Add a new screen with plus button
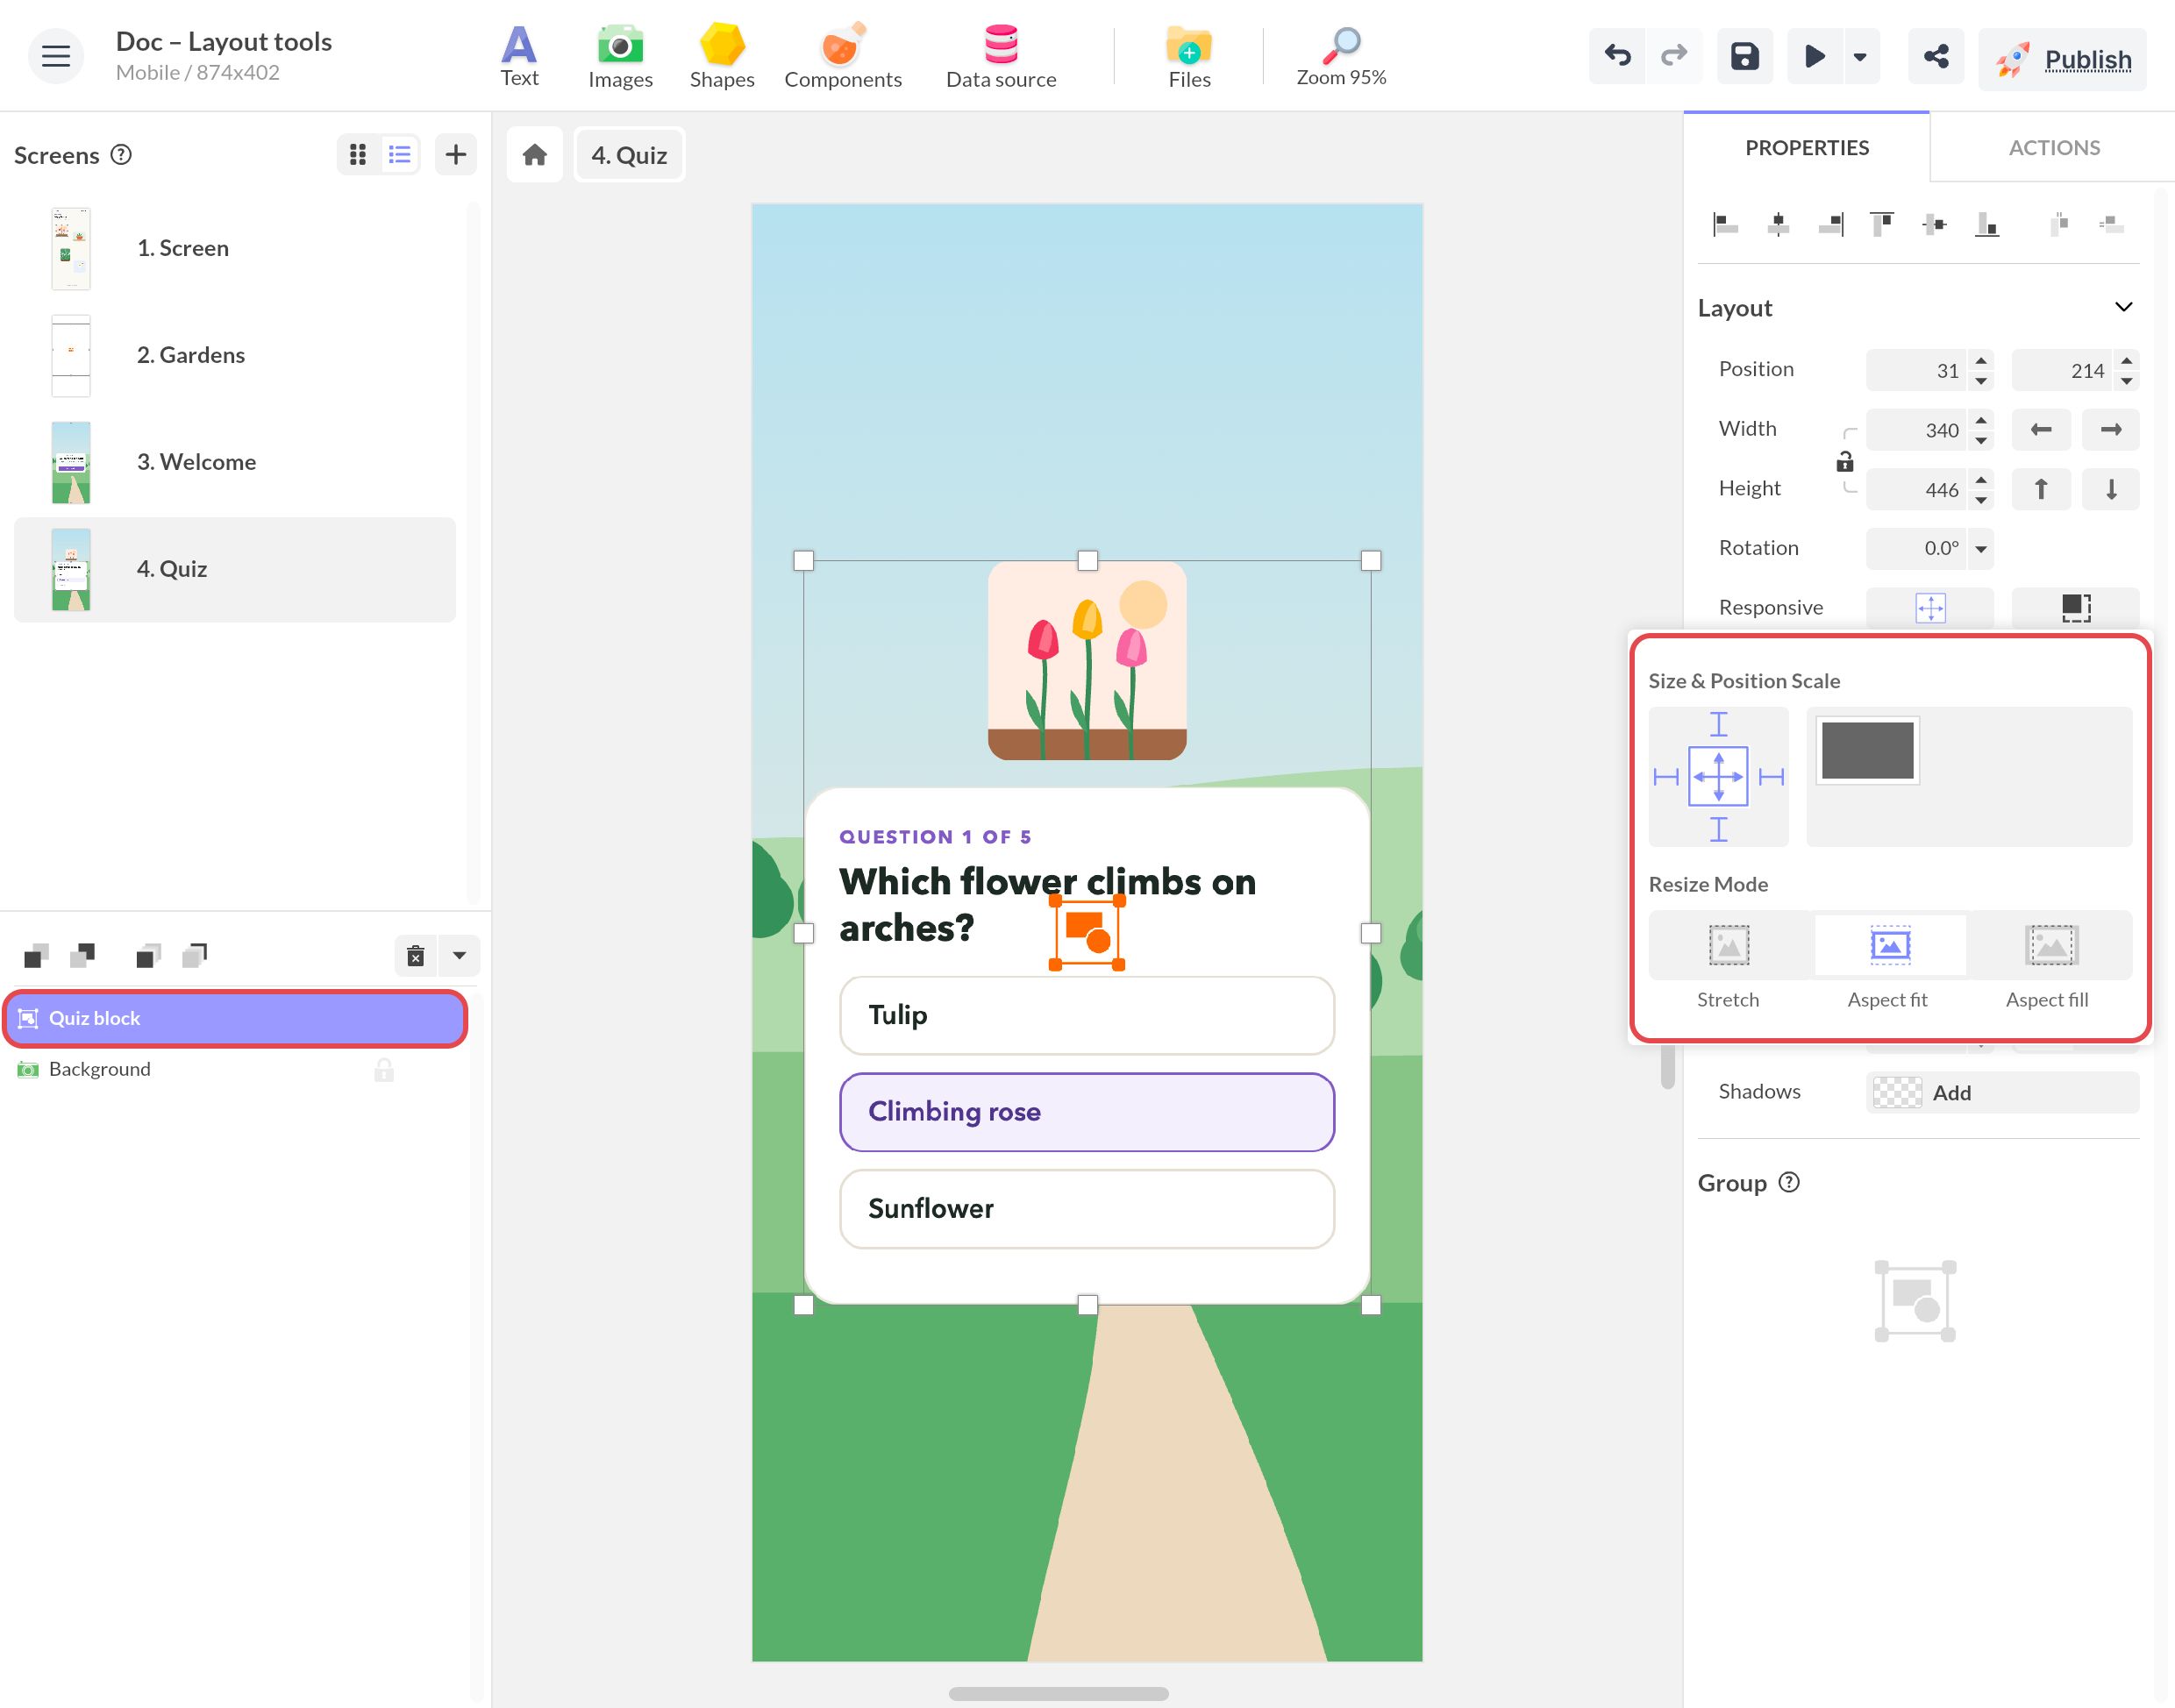 click(x=456, y=154)
